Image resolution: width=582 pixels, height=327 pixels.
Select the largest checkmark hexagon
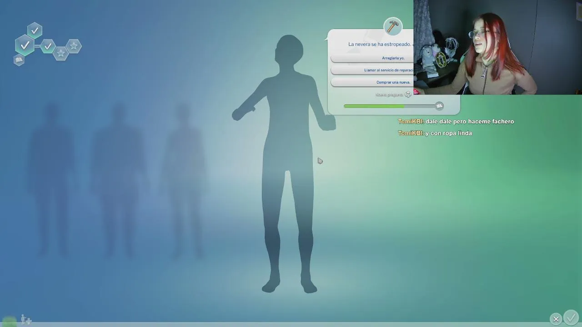click(25, 45)
